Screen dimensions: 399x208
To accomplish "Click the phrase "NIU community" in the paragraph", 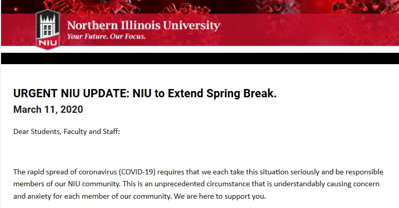I will 94,184.
